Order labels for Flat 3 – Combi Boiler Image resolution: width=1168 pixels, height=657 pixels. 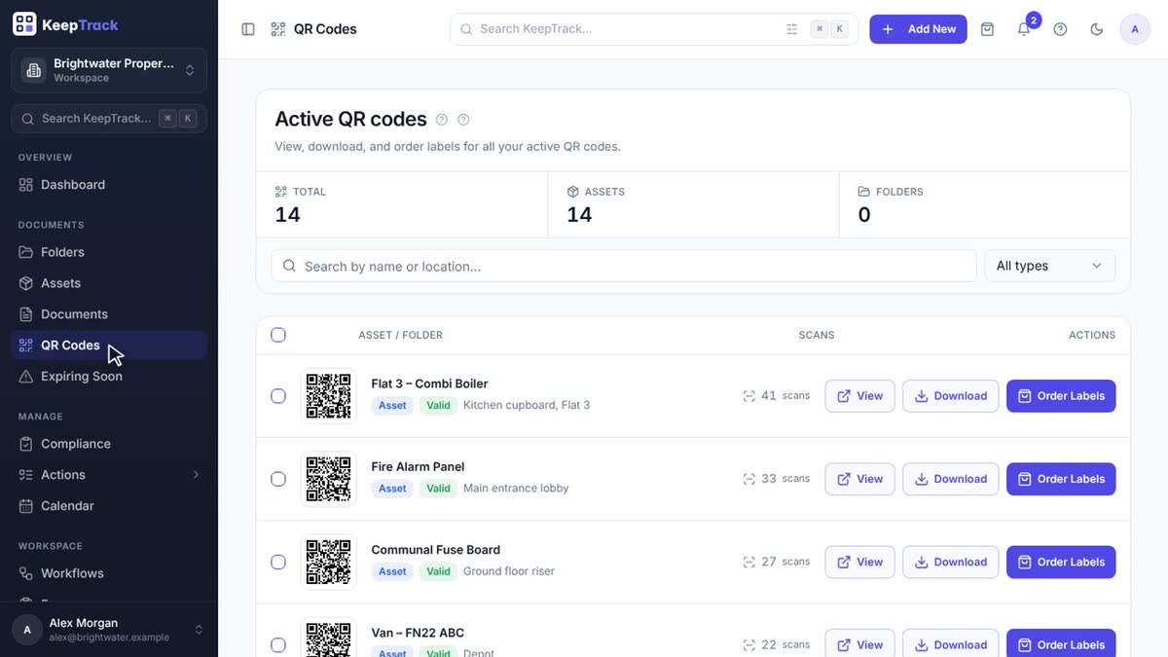click(x=1061, y=396)
